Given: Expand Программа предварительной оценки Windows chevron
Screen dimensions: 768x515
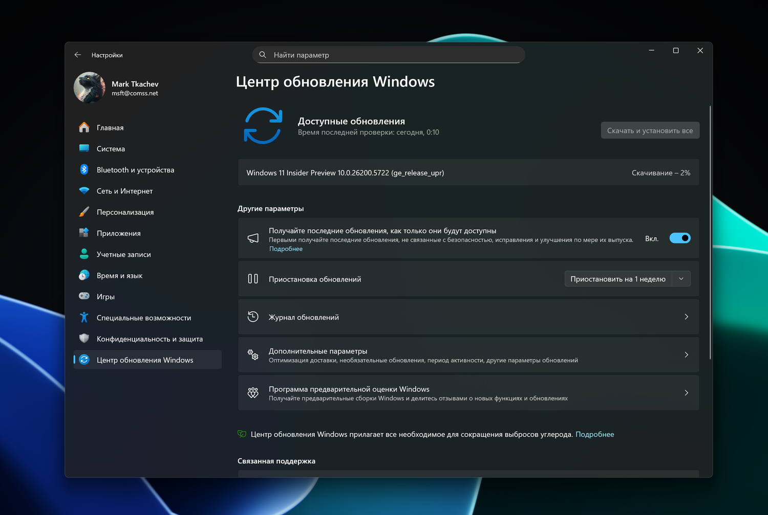Looking at the screenshot, I should [686, 393].
